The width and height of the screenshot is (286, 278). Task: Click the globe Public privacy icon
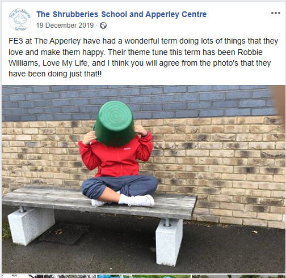103,25
